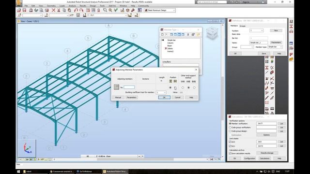The height and width of the screenshot is (174, 310).
Task: Click the red X Delete toolbar icon
Action: 53,10
